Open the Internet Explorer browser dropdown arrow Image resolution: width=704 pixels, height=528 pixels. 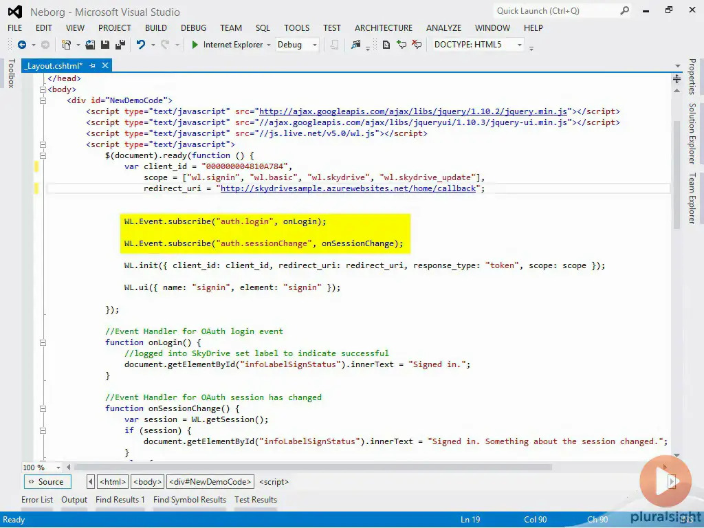coord(269,45)
